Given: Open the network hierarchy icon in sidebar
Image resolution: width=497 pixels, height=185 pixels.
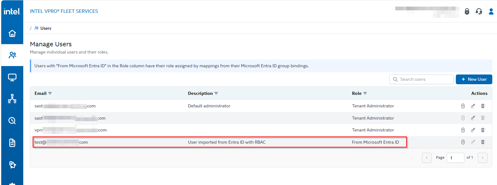Looking at the screenshot, I should click(12, 99).
